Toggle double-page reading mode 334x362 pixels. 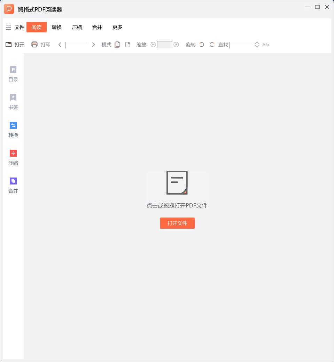pos(117,45)
